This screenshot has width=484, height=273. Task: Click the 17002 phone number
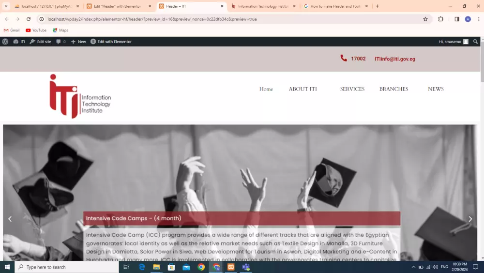point(358,59)
